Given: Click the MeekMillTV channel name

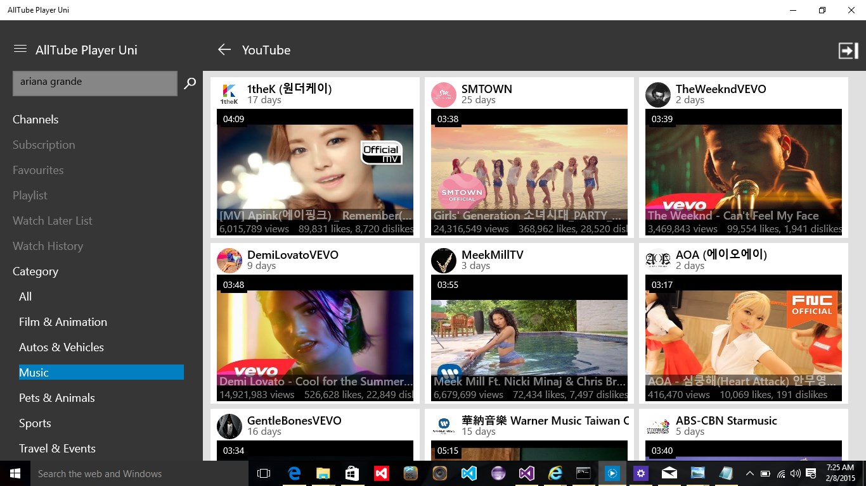Looking at the screenshot, I should [x=493, y=255].
